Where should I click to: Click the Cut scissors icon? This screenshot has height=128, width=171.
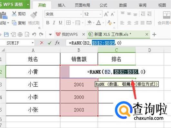(x=14, y=14)
